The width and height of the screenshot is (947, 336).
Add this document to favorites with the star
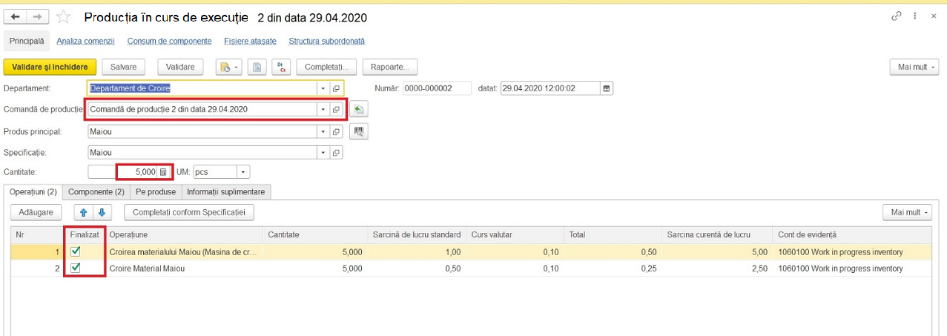pos(64,16)
